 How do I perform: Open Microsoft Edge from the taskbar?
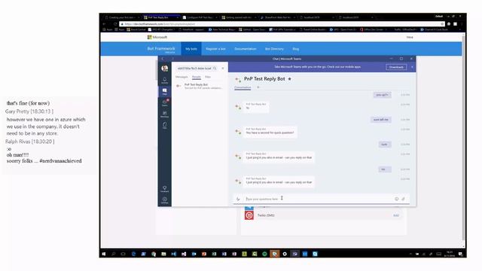pos(133,254)
